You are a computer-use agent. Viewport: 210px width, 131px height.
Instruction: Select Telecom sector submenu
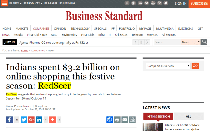click(137, 35)
